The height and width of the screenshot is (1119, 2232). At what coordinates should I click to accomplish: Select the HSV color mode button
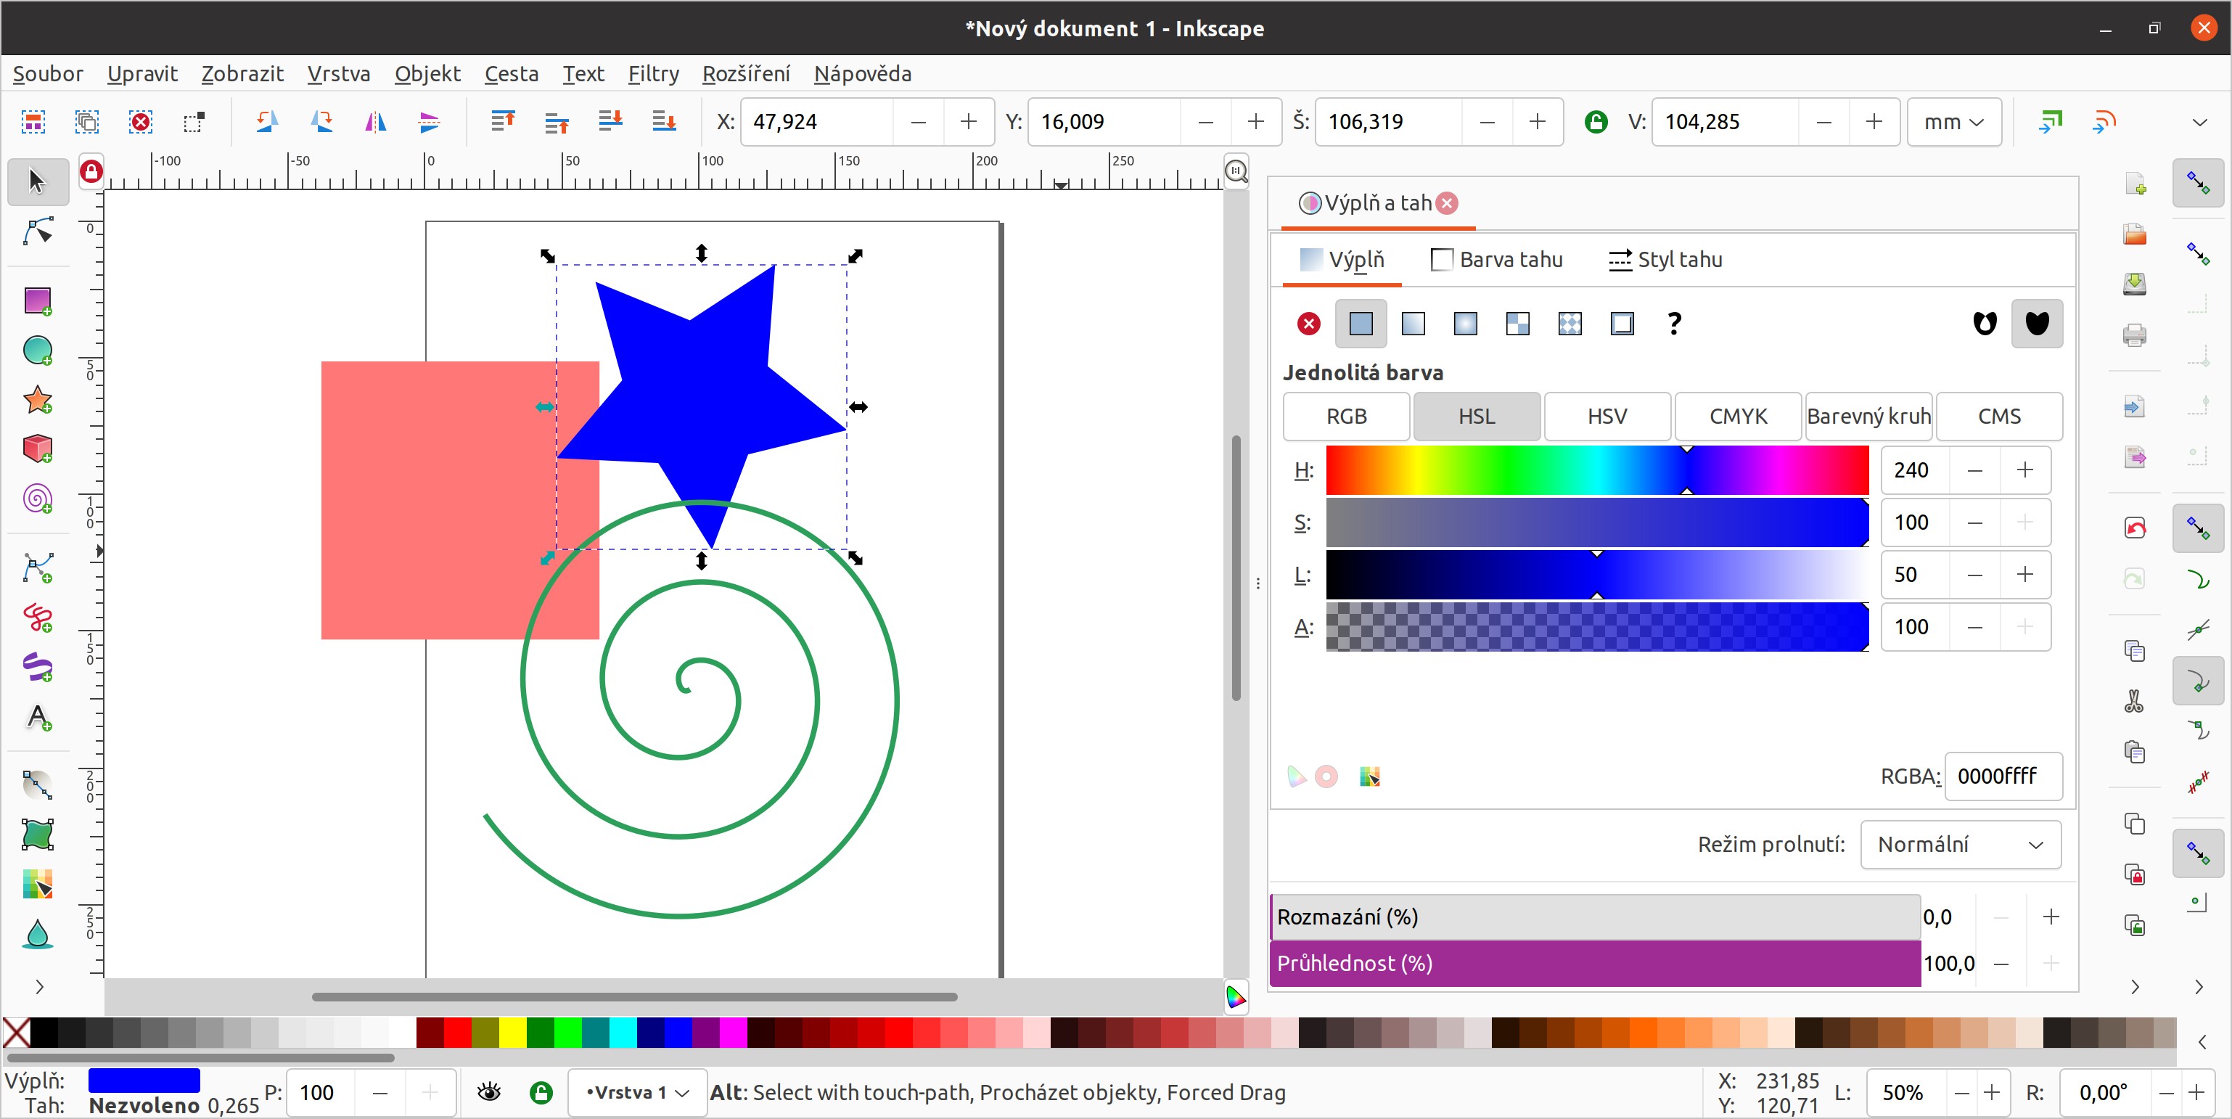pos(1607,417)
